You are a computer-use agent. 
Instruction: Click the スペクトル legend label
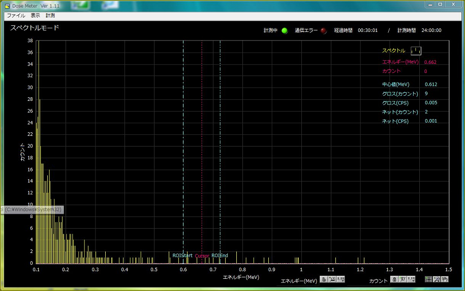(393, 51)
